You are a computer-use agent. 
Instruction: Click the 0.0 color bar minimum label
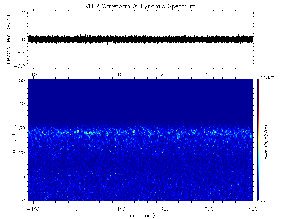point(263,202)
